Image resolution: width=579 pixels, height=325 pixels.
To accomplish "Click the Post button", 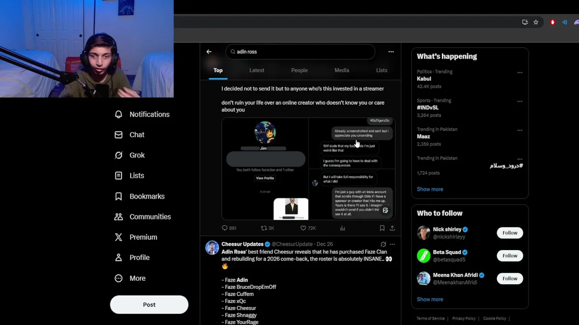I will point(149,305).
